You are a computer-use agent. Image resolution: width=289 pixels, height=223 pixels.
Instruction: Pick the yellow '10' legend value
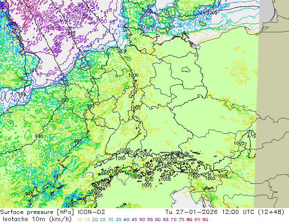(x=79, y=219)
